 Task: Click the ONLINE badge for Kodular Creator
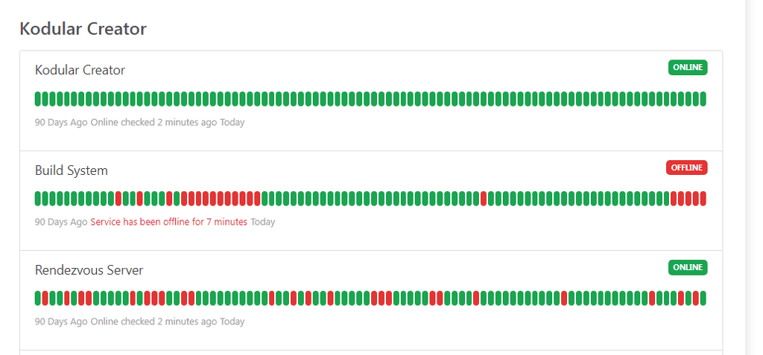pos(687,68)
